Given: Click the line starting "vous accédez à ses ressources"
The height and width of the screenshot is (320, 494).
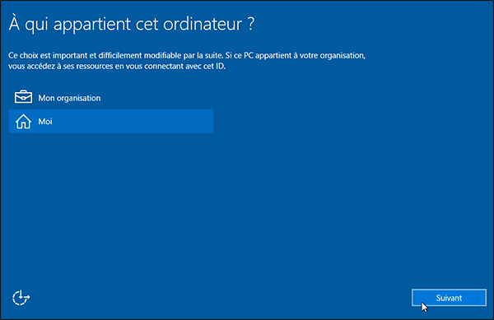Looking at the screenshot, I should click(117, 67).
